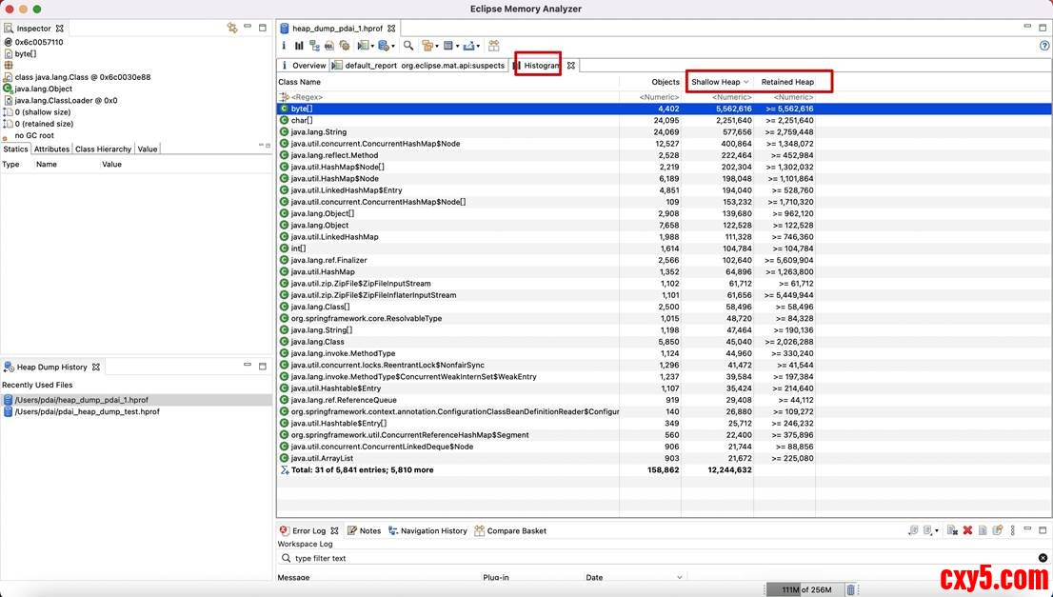Select the java.lang.String row in histogram

[x=319, y=132]
